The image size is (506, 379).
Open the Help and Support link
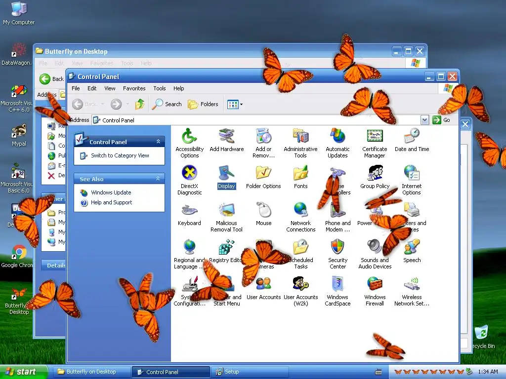pyautogui.click(x=111, y=202)
